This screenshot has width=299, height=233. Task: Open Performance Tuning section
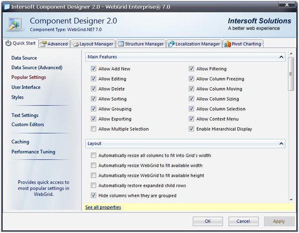(x=34, y=152)
